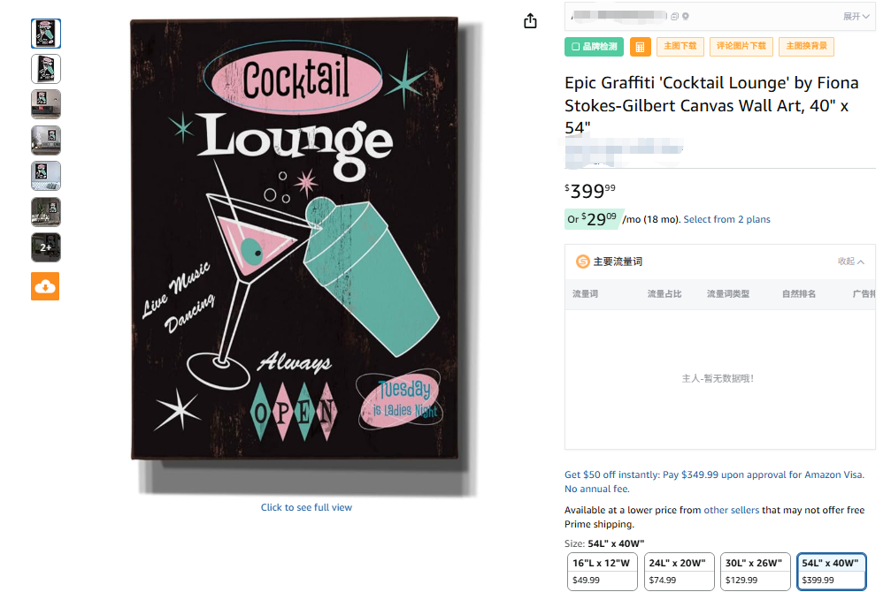Click the 评论图片下载 button
The image size is (891, 592).
tap(741, 47)
